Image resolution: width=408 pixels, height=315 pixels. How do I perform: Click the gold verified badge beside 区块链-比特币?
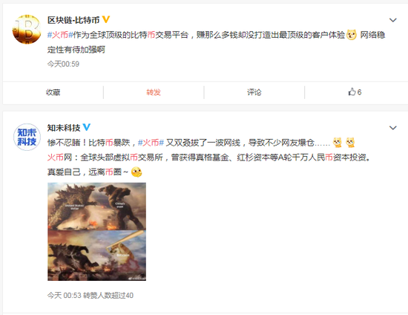(x=105, y=19)
